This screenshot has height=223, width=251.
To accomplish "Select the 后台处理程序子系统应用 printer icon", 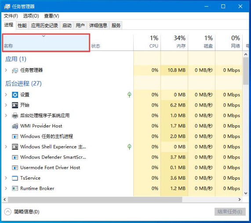I will point(15,116).
